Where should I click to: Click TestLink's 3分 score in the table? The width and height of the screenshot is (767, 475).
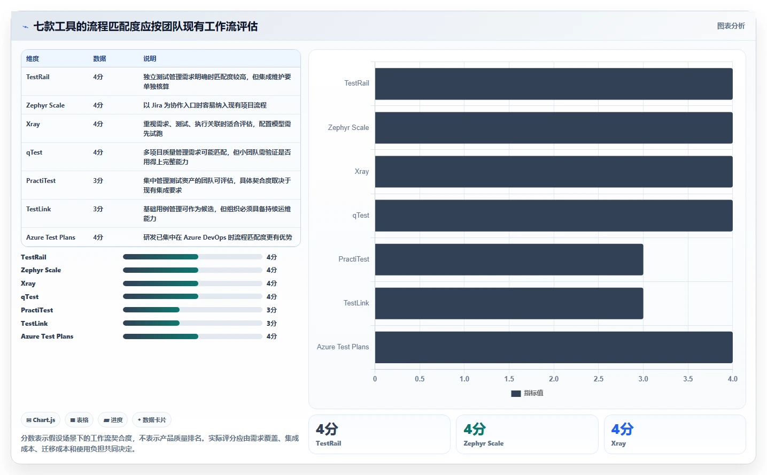98,209
